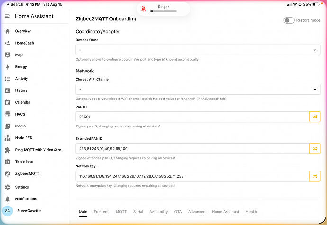Open Zigbee2MQTT sidebar icon

tap(8, 173)
